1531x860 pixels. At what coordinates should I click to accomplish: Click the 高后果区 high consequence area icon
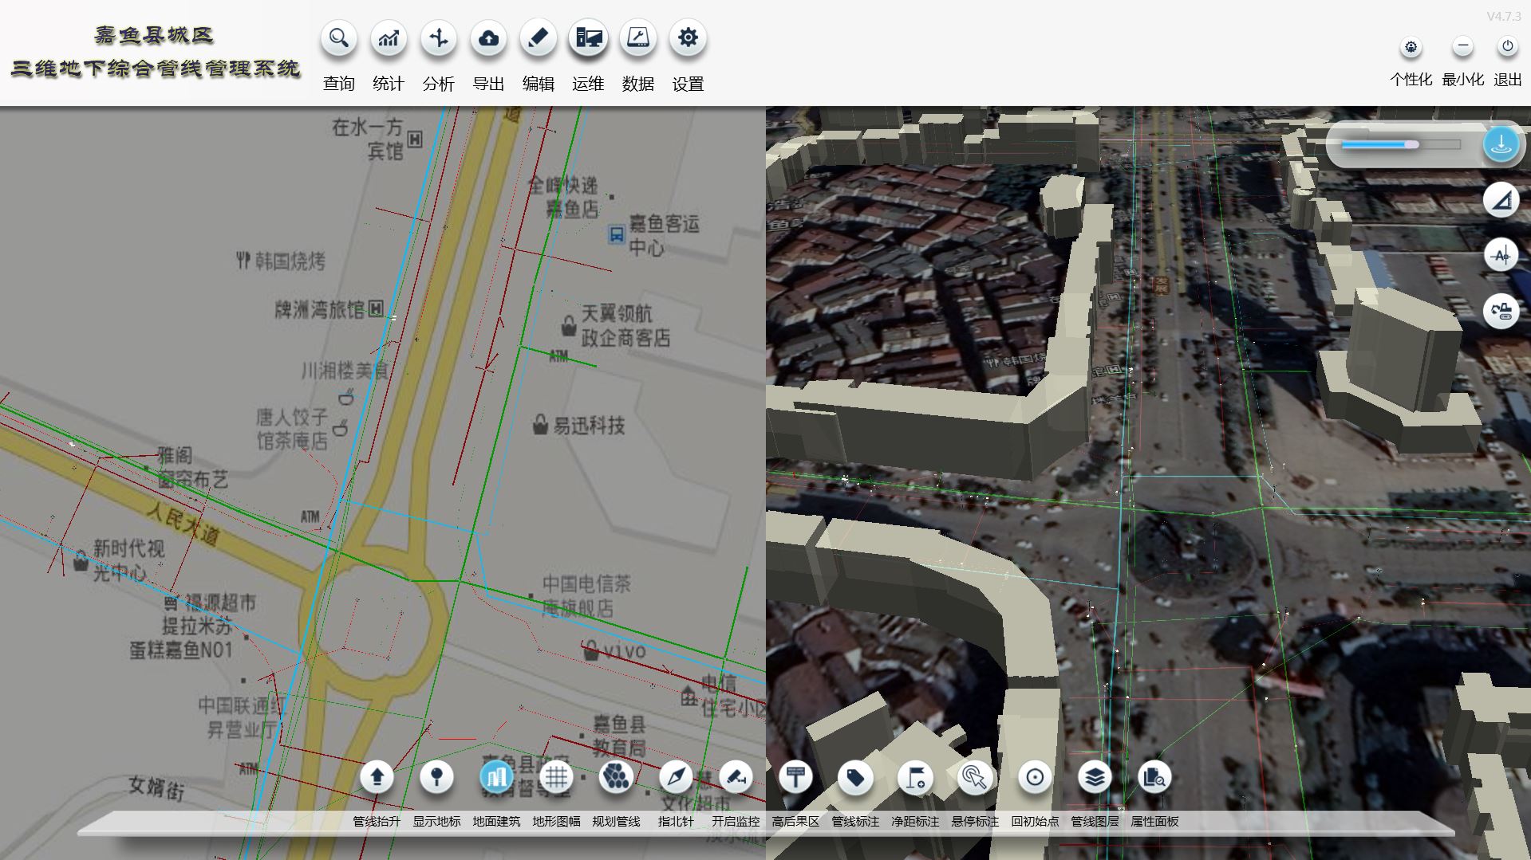point(795,777)
